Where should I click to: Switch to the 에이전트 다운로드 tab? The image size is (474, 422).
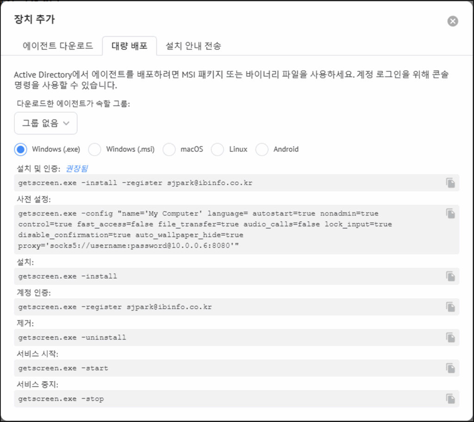click(x=58, y=46)
